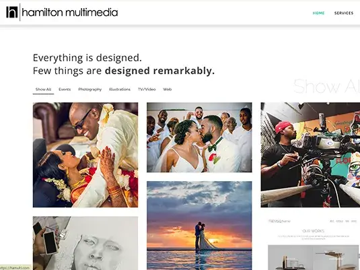This screenshot has width=360, height=270.
Task: Open the Indian wedding couple photo
Action: (85, 155)
